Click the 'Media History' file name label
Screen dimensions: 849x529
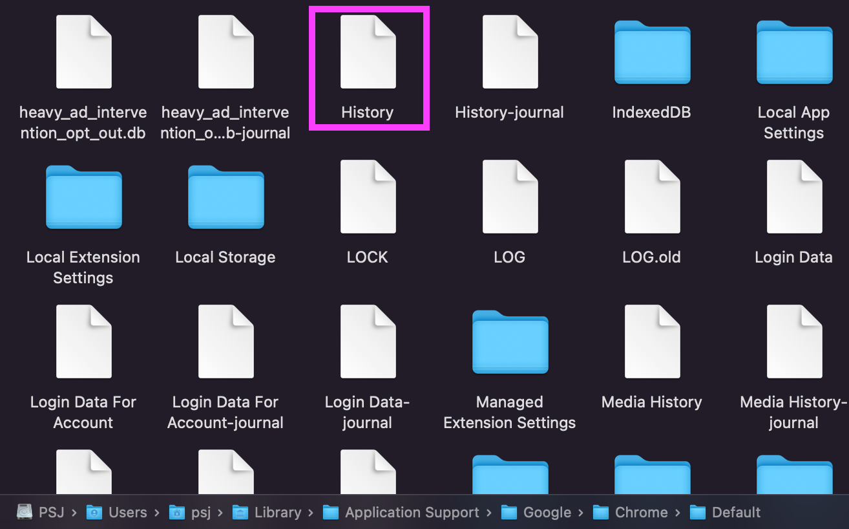(652, 402)
